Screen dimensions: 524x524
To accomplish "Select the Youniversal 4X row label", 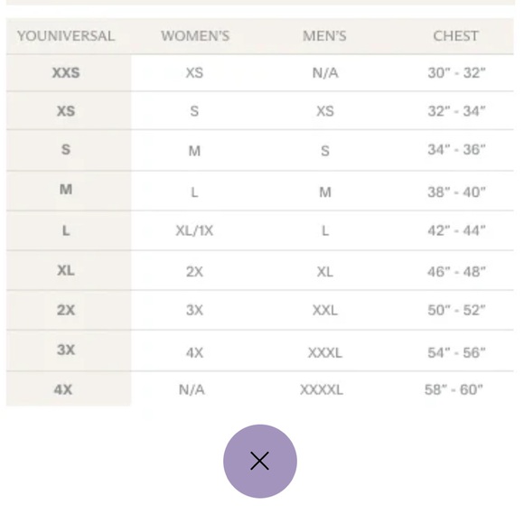I will (x=63, y=389).
